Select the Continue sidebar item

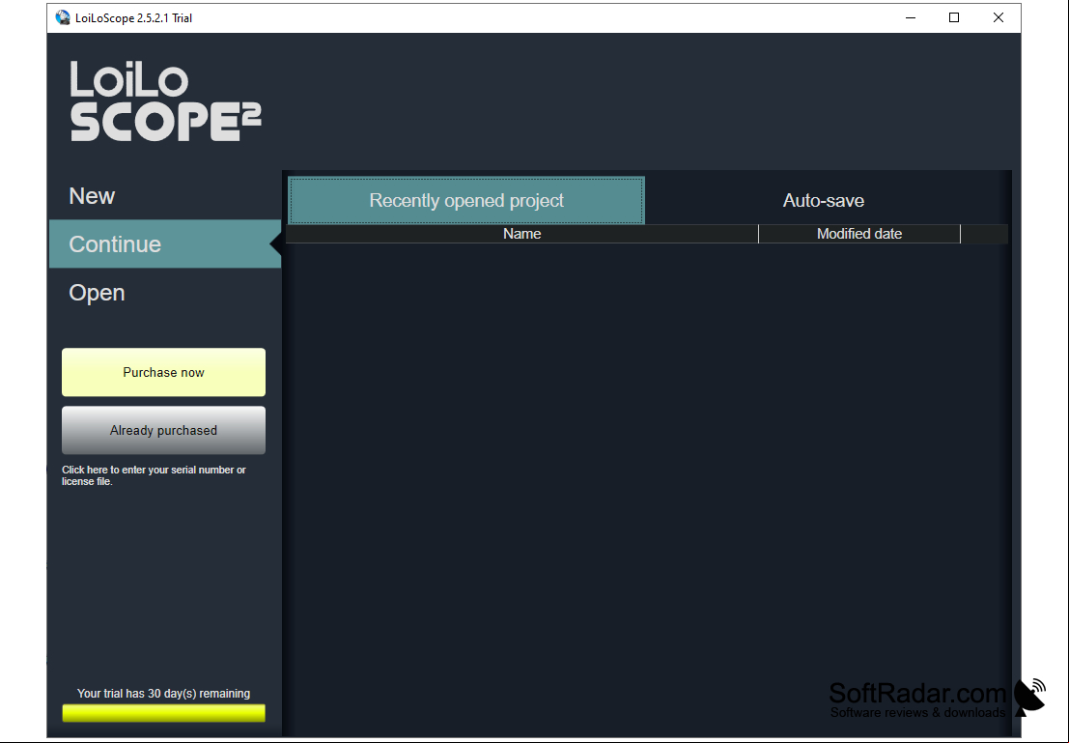coord(165,243)
